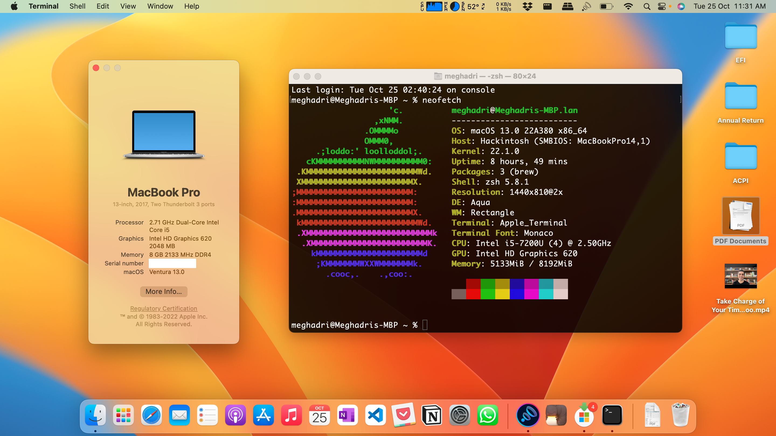776x436 pixels.
Task: Open Control Center in the menu bar
Action: click(x=661, y=6)
